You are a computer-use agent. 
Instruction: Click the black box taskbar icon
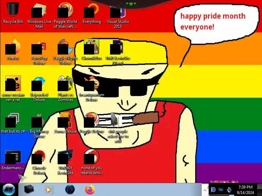tap(28, 189)
